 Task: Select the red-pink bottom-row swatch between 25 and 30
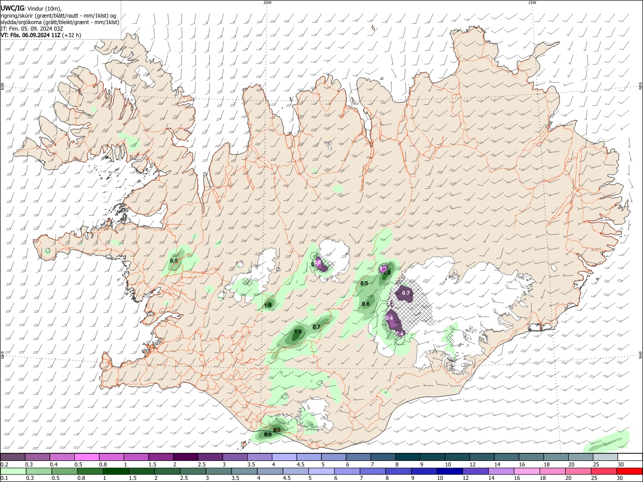(603, 471)
